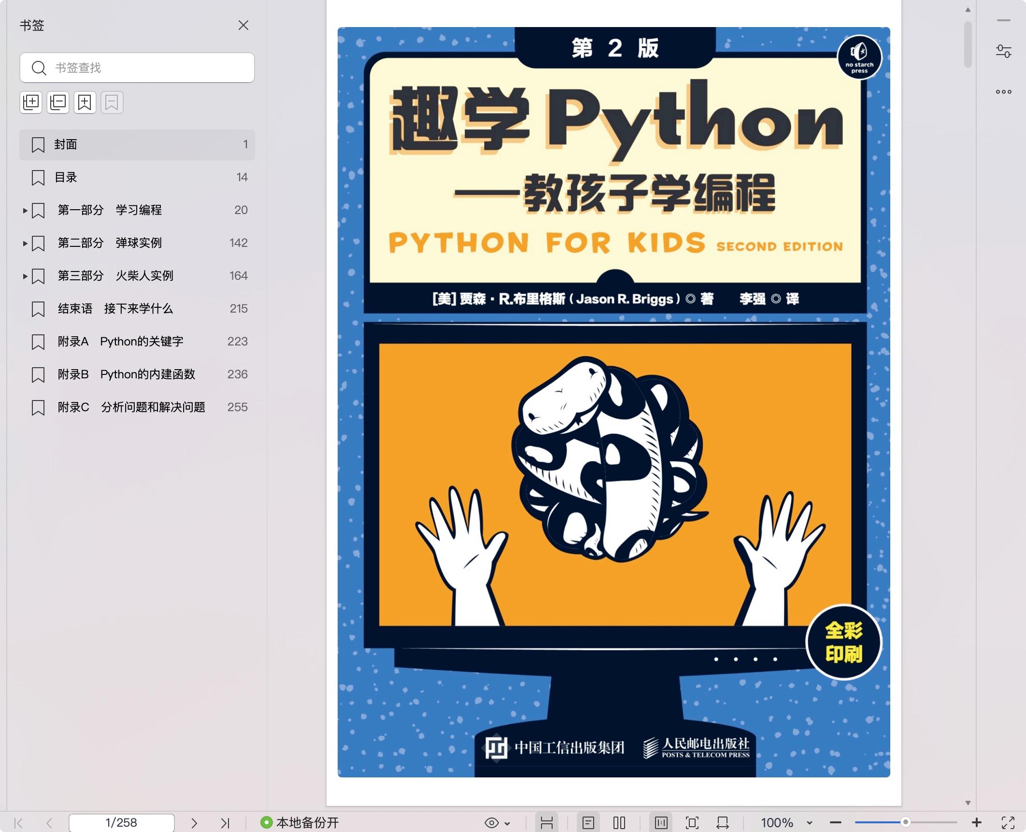Select the 封面 bookmark
Screen dimensions: 1026x832
click(x=137, y=144)
